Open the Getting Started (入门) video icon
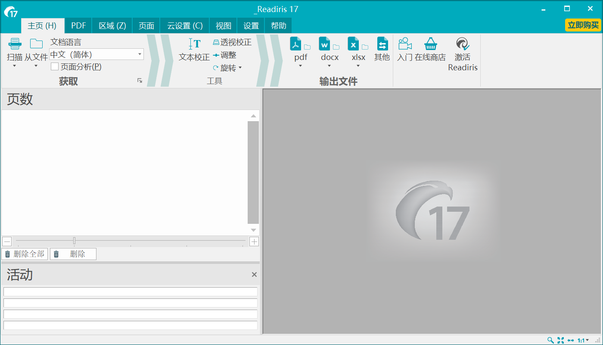Image resolution: width=603 pixels, height=345 pixels. 405,44
